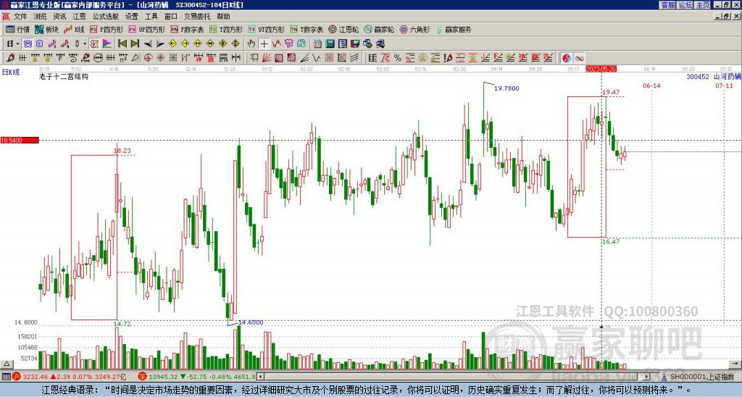
Task: Switch to the K线 chart view
Action: click(74, 29)
